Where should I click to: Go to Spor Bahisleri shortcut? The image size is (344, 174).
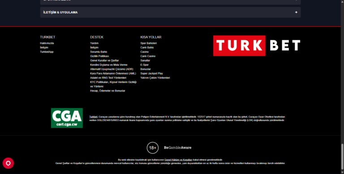(149, 43)
